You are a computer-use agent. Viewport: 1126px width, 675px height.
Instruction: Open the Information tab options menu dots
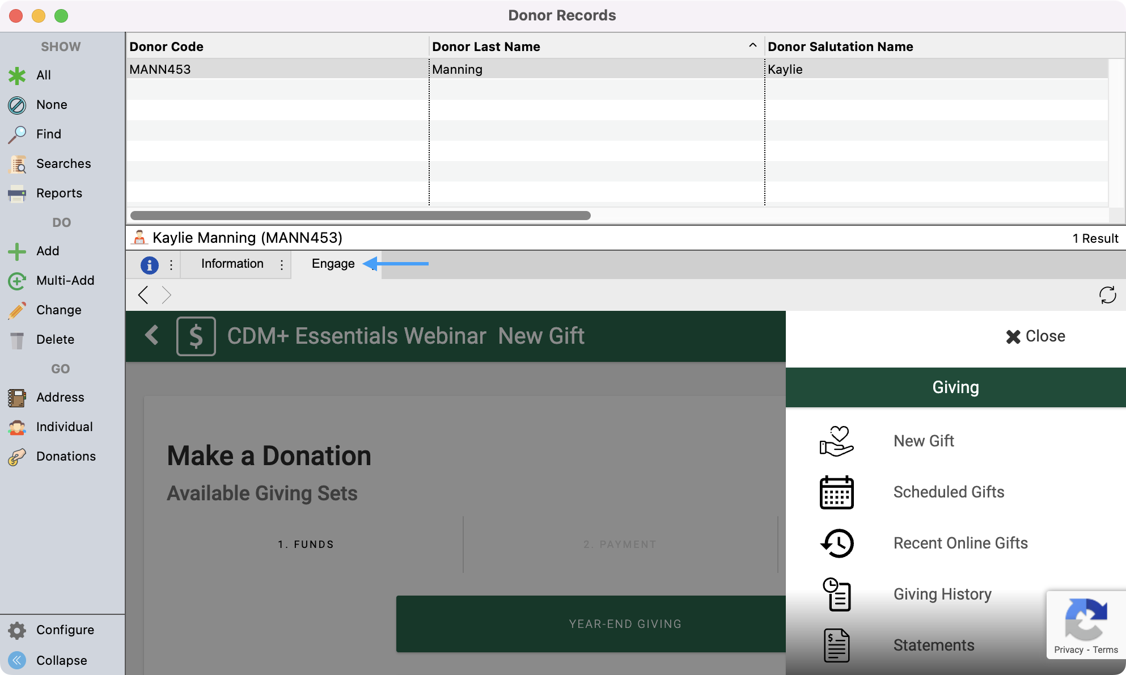pyautogui.click(x=282, y=264)
